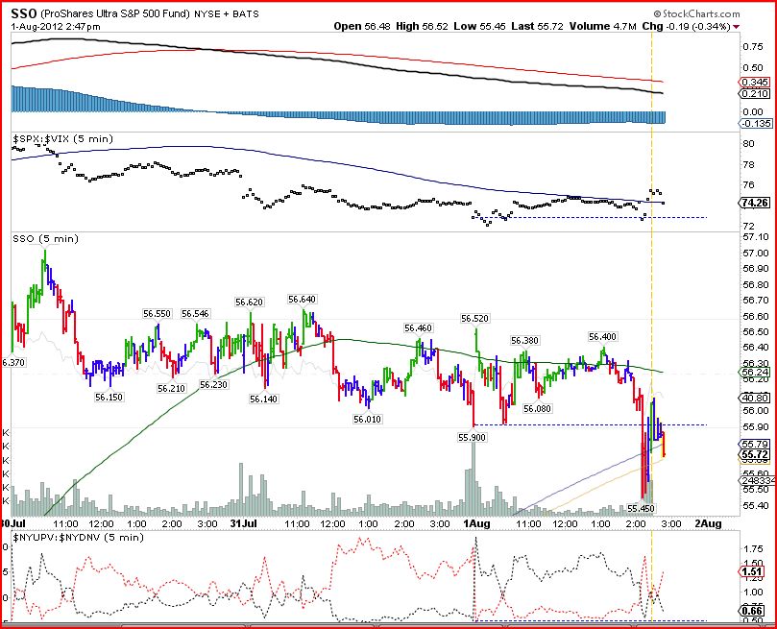The width and height of the screenshot is (777, 629).
Task: Click the ProShares Ultra S&P 500 Fund name
Action: point(115,13)
